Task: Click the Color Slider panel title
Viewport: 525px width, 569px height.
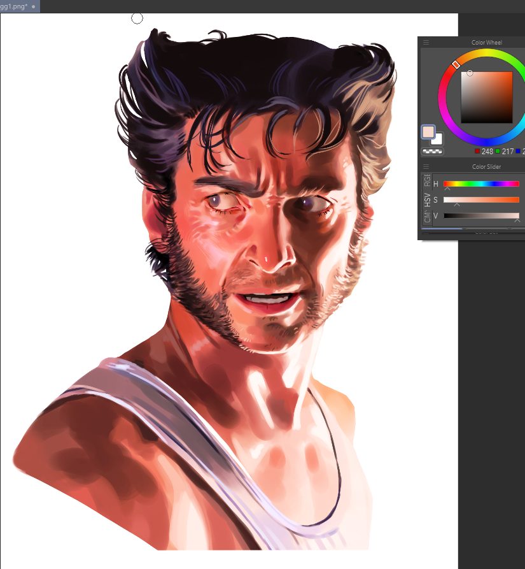Action: [x=486, y=166]
